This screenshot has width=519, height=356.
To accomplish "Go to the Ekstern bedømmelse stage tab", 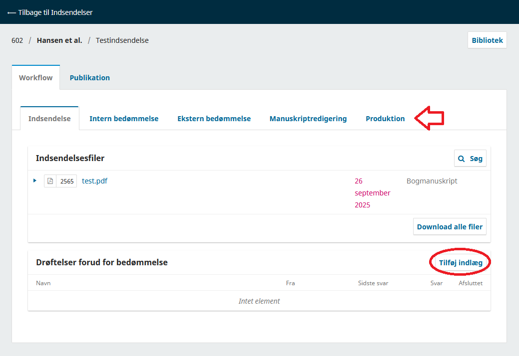I will tap(214, 119).
